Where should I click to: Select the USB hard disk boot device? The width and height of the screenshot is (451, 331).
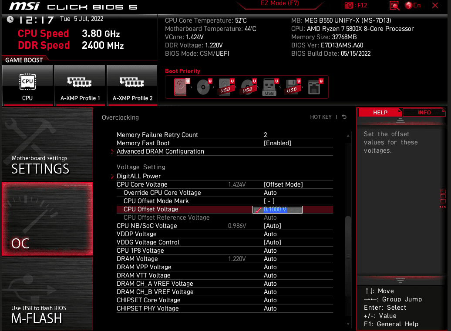226,87
